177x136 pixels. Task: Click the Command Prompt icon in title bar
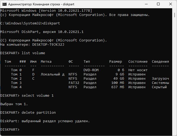(x=4, y=4)
